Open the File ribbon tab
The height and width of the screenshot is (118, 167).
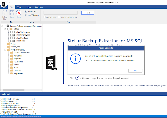click(x=11, y=7)
